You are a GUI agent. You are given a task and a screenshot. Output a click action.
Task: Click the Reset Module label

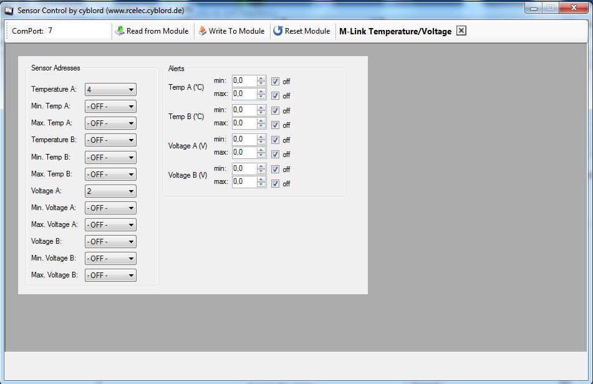(x=307, y=31)
